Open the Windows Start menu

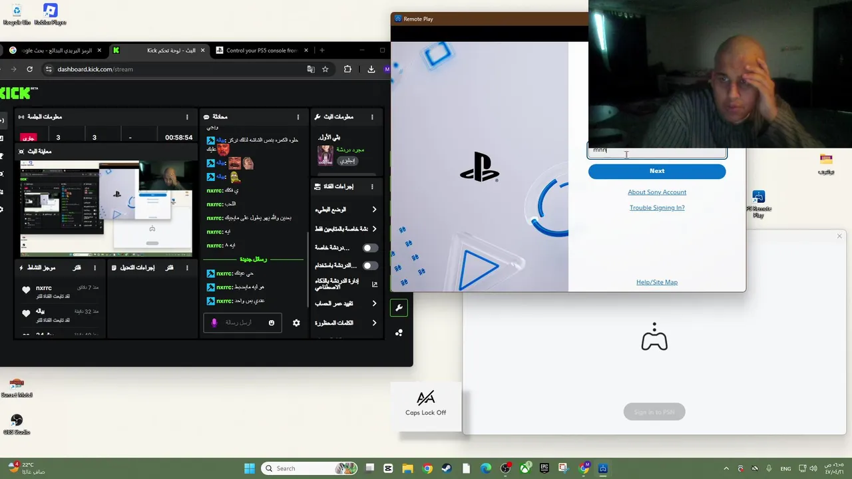coord(250,468)
